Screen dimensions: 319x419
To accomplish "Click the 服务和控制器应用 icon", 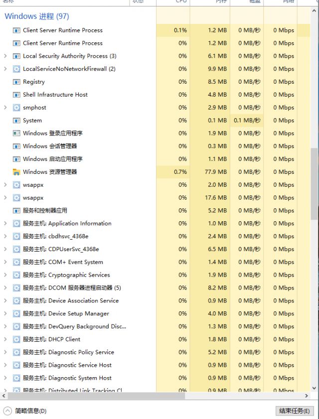I will tap(16, 211).
